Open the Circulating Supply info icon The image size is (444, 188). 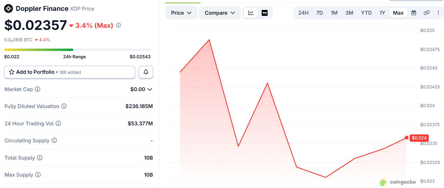(x=54, y=141)
